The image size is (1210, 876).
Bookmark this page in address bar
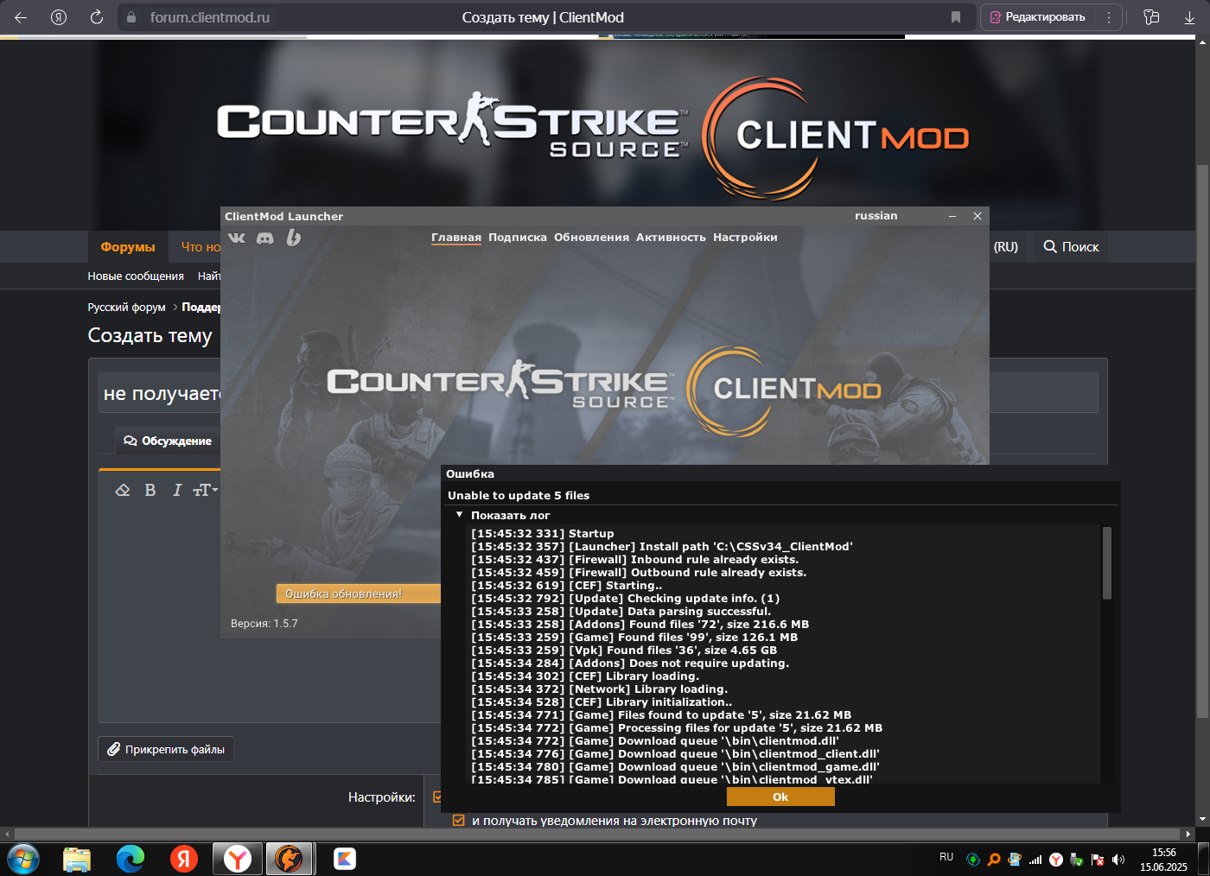(x=956, y=17)
